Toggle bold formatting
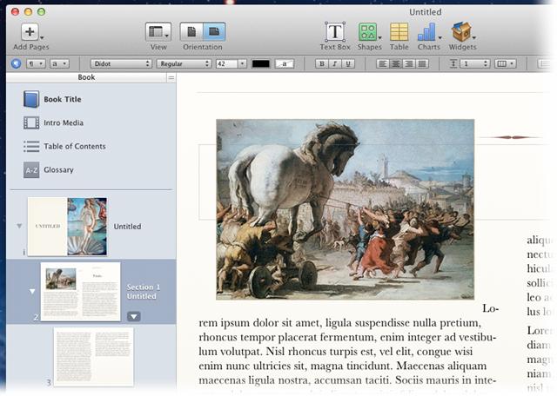The height and width of the screenshot is (396, 557). (322, 63)
